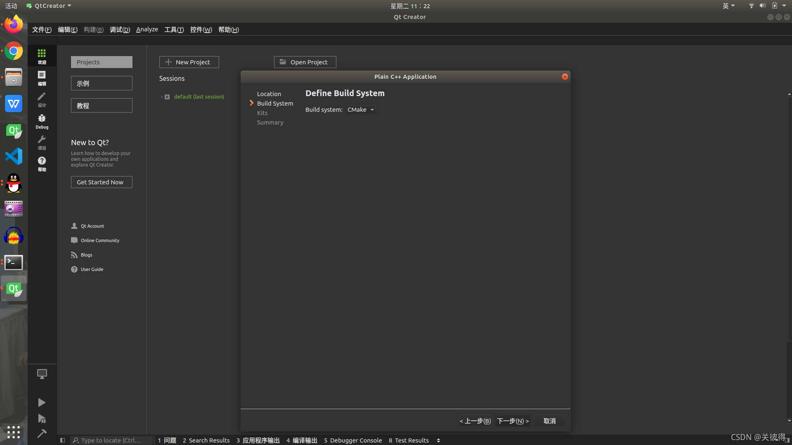Open the 帮助(H) menu

[229, 30]
